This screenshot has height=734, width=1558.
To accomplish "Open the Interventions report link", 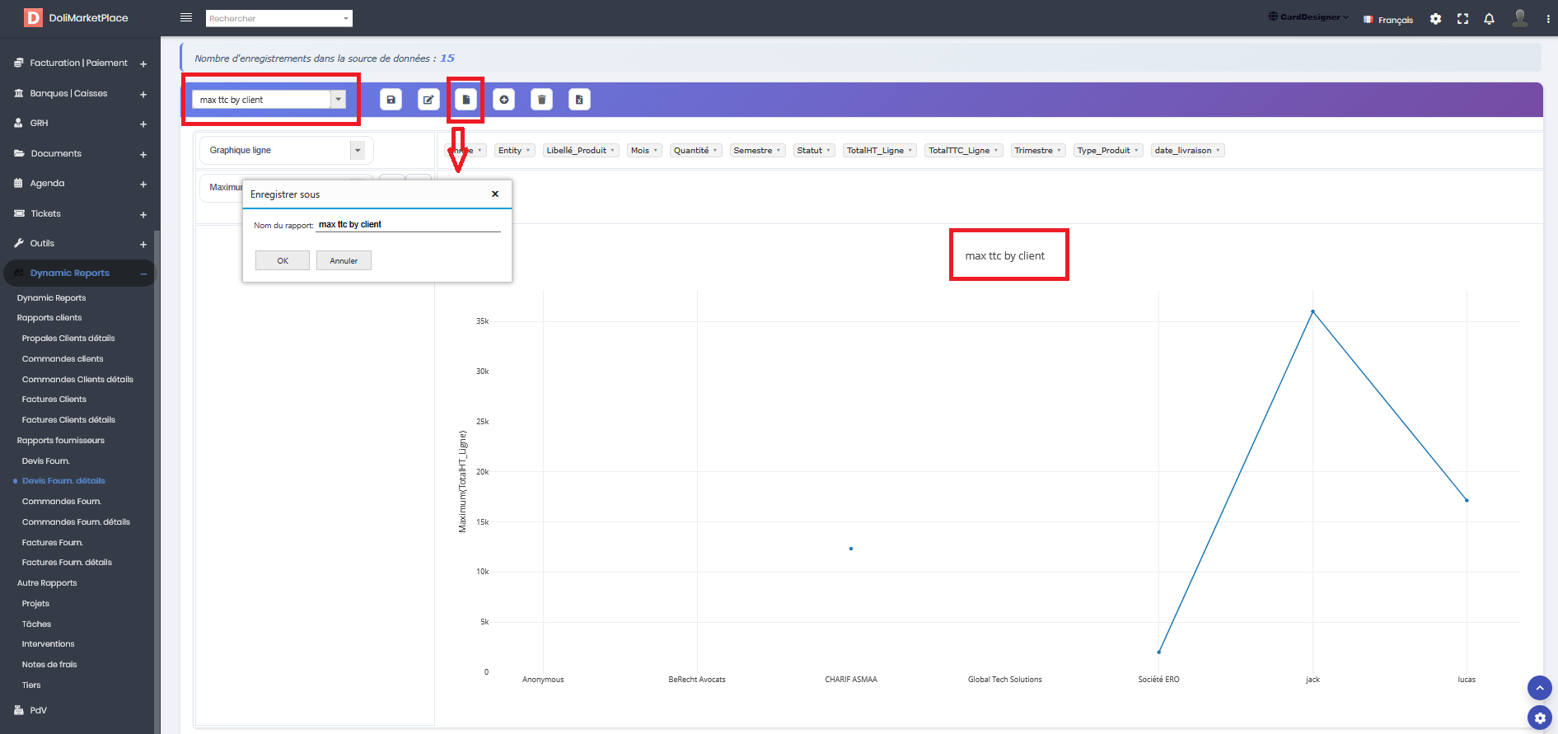I will click(x=48, y=644).
